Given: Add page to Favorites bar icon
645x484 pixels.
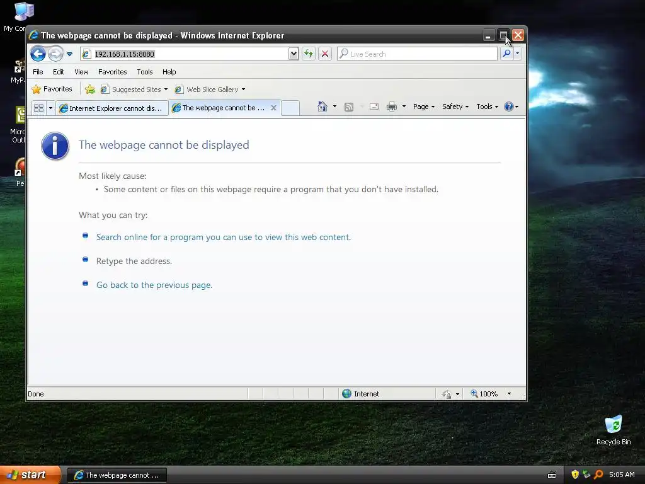Looking at the screenshot, I should click(90, 89).
